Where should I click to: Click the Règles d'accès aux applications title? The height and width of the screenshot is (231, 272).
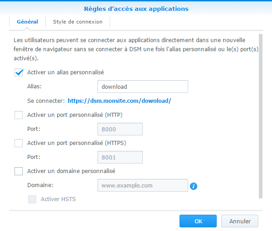[136, 9]
